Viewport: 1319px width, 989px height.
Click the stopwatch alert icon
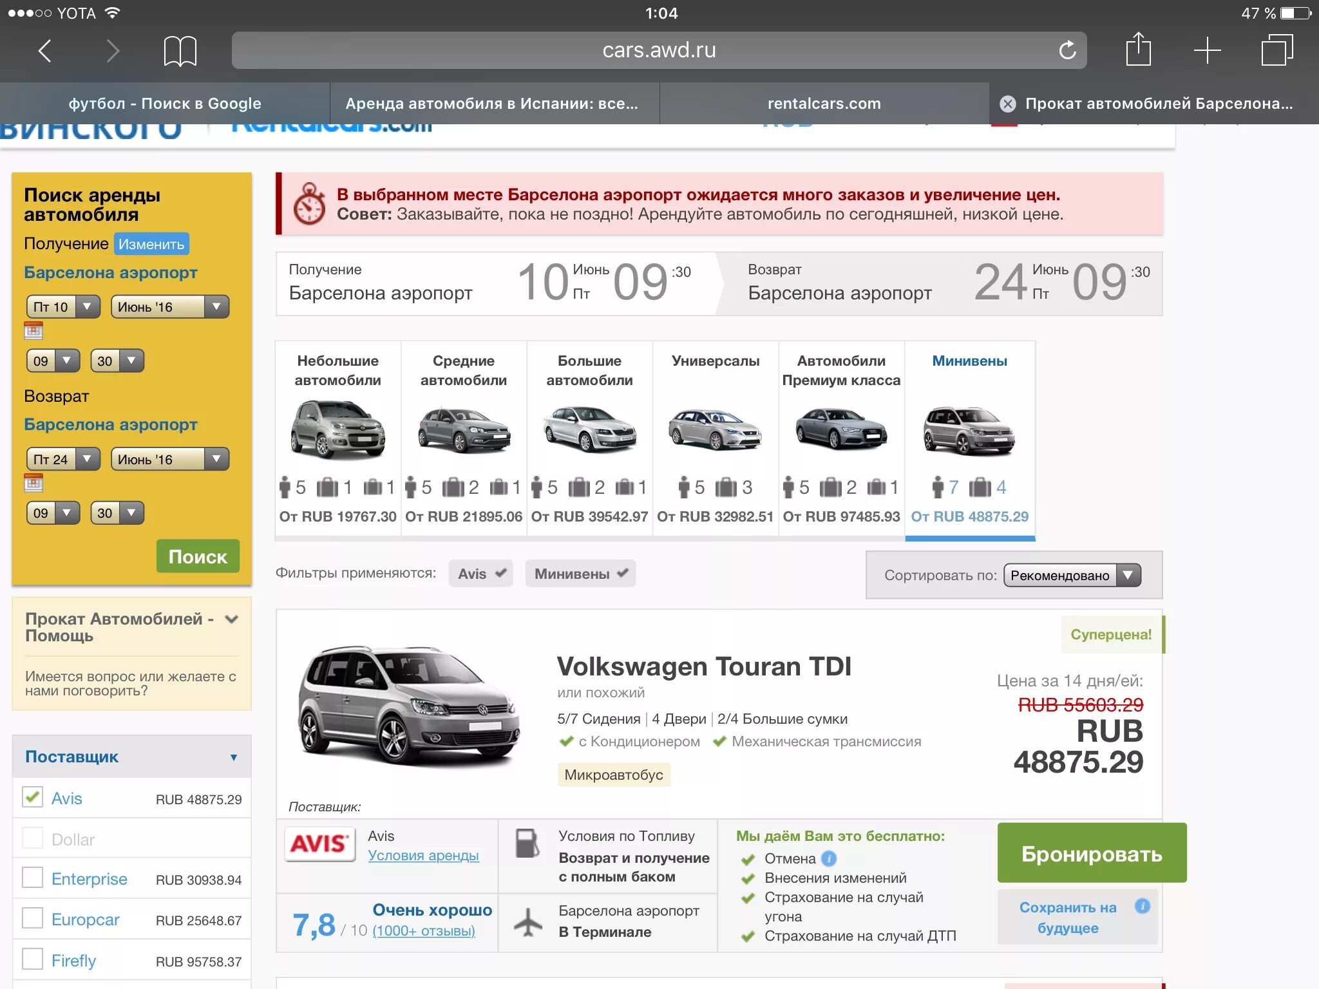tap(309, 204)
